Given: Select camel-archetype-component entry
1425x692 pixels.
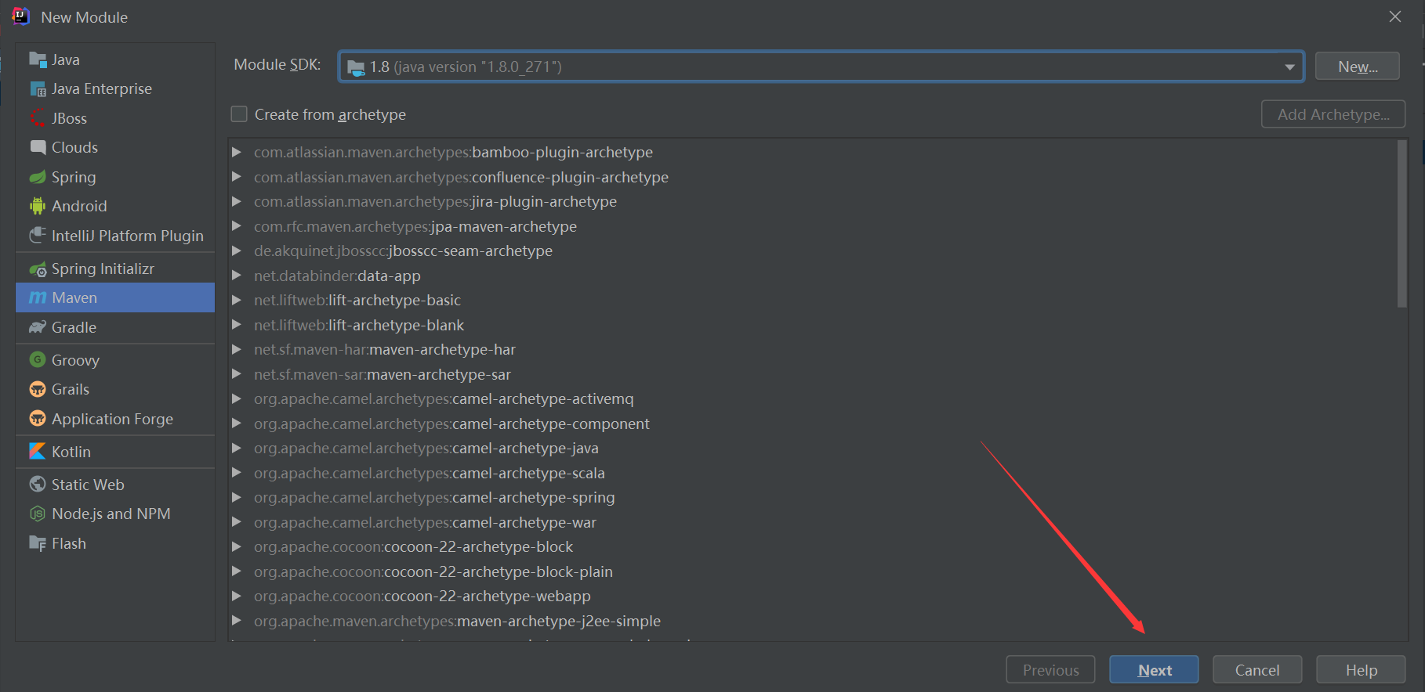Looking at the screenshot, I should coord(451,423).
